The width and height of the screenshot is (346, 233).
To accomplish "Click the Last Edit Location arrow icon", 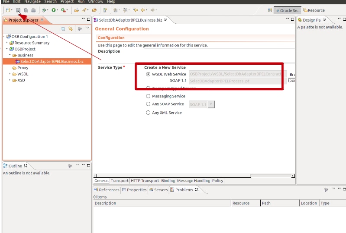I will tap(135, 10).
